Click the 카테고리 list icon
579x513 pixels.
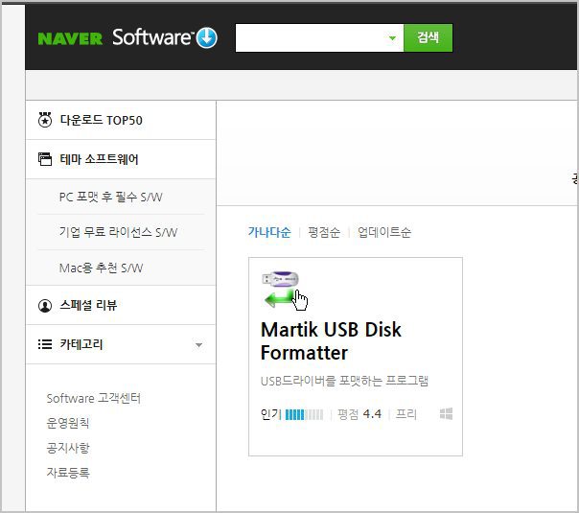click(44, 344)
